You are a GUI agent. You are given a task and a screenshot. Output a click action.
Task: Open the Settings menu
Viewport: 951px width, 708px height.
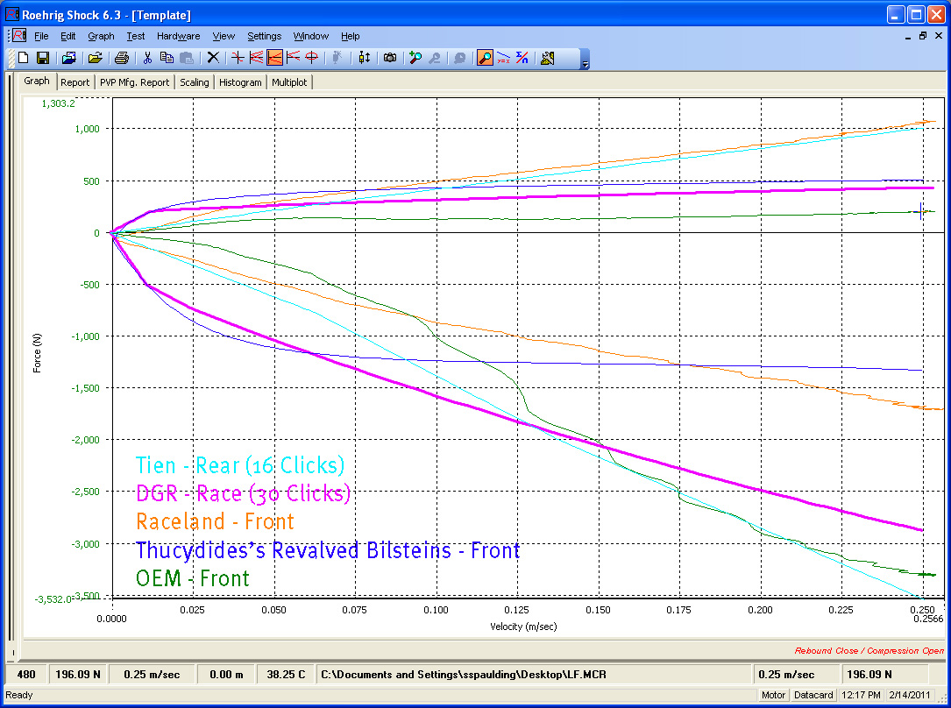[264, 36]
